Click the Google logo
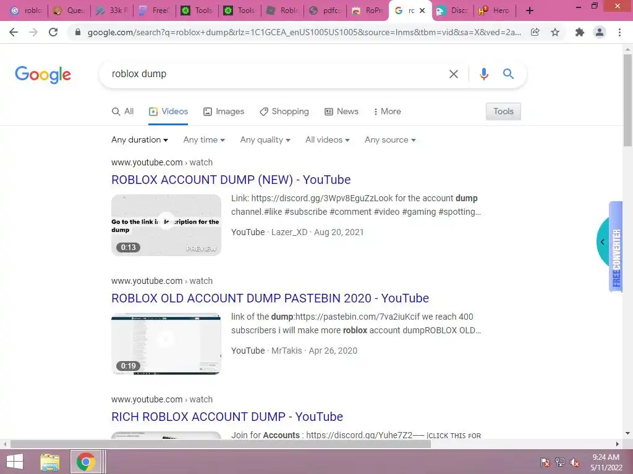The image size is (633, 474). pos(43,75)
